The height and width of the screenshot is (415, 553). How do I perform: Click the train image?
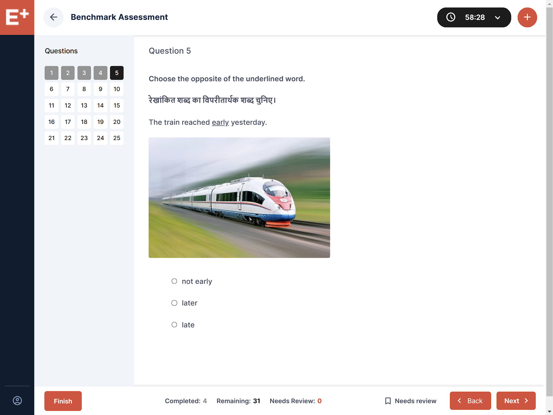(x=239, y=197)
